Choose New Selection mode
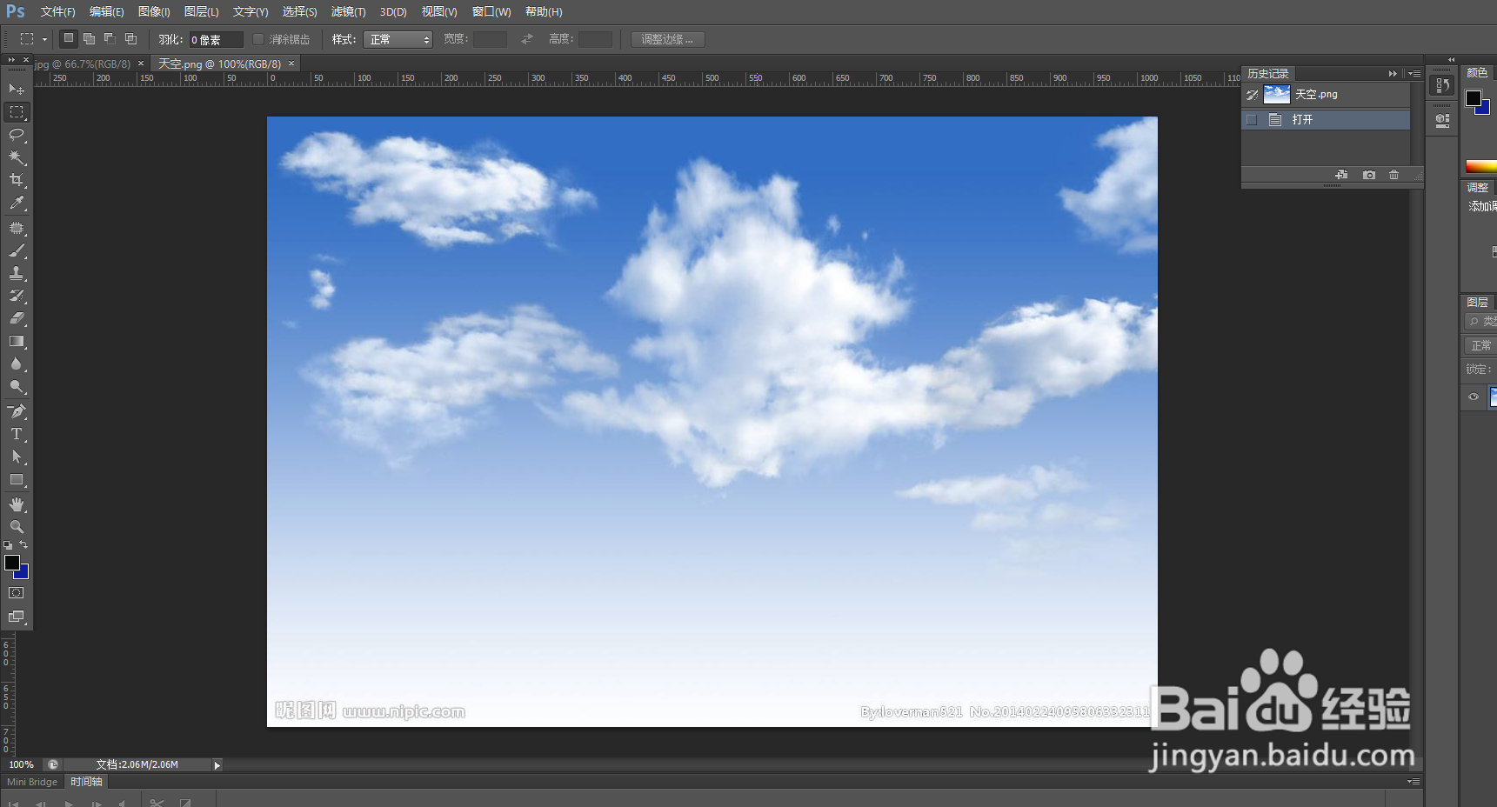Screen dimensions: 1497x807 coord(69,38)
